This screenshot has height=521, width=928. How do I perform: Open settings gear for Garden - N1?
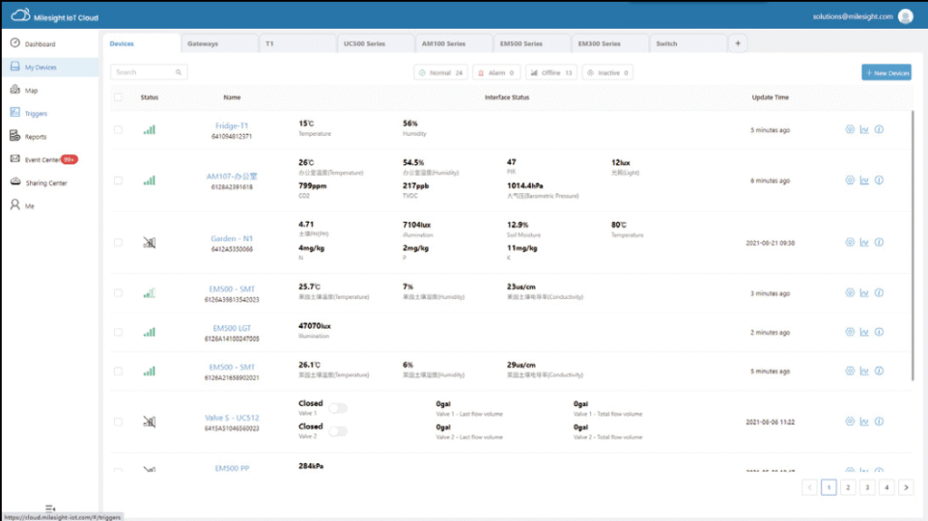[850, 242]
